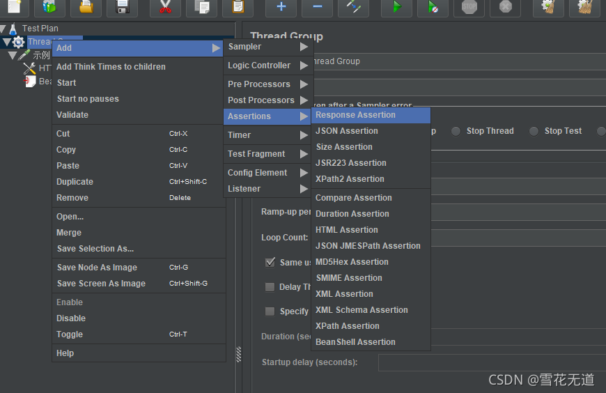Click the New test plan toolbar icon

[14, 6]
